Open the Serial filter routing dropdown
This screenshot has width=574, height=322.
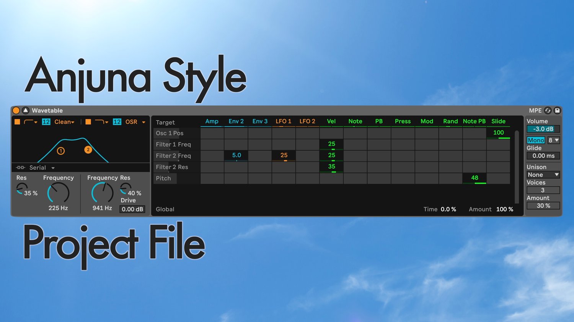(42, 168)
